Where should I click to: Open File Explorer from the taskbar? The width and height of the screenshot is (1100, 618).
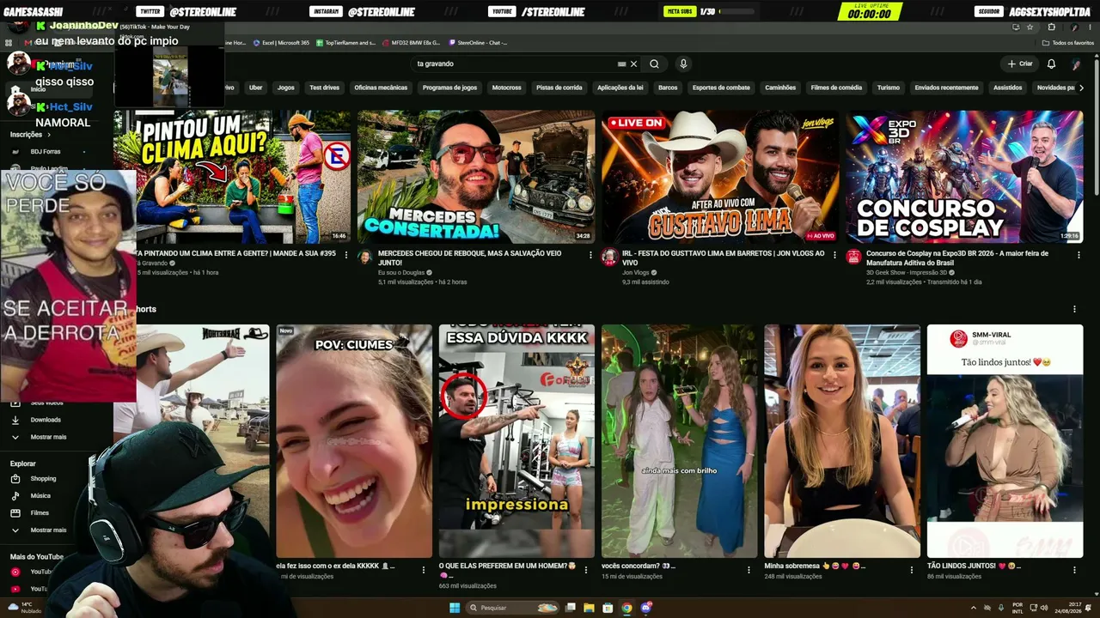(x=589, y=608)
